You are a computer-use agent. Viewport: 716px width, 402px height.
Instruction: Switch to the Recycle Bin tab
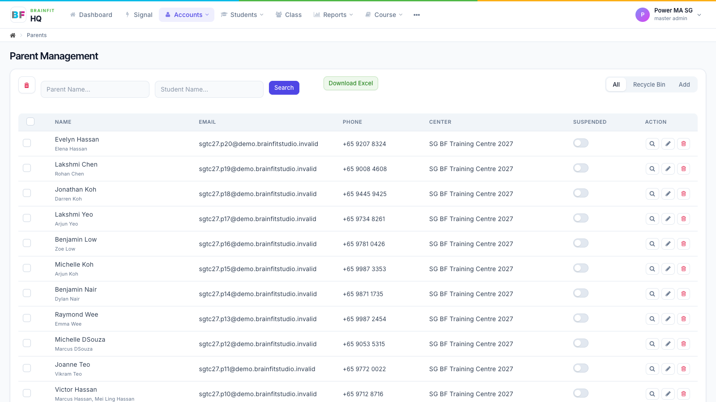coord(649,84)
